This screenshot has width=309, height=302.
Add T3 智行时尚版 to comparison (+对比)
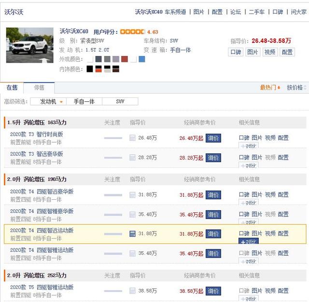[x=249, y=146]
